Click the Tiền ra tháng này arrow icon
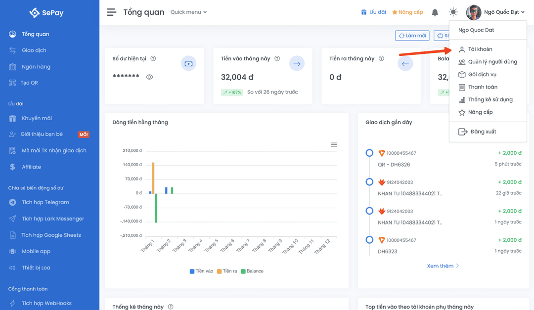 point(405,64)
